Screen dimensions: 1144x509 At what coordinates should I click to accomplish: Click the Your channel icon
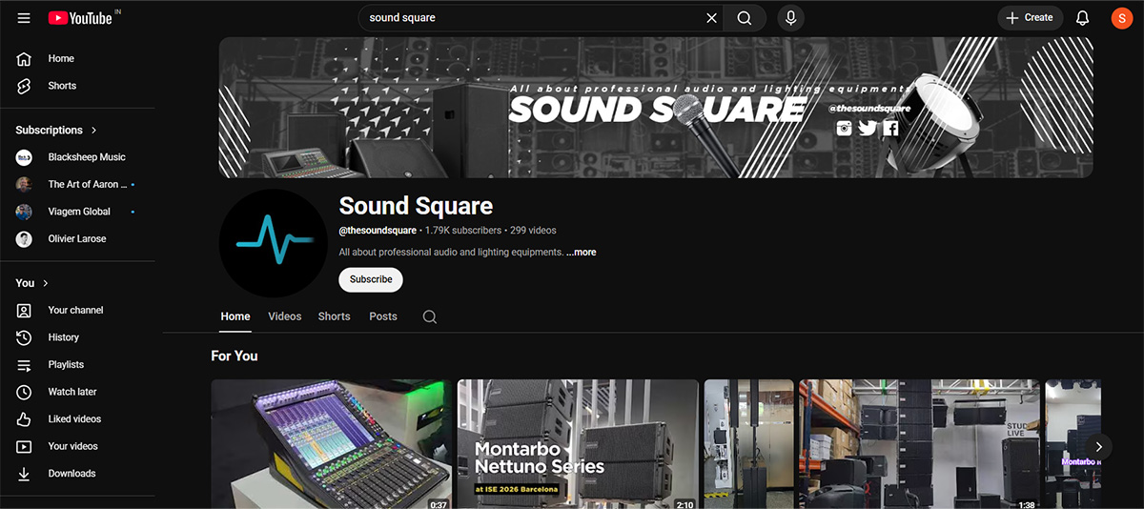point(25,311)
